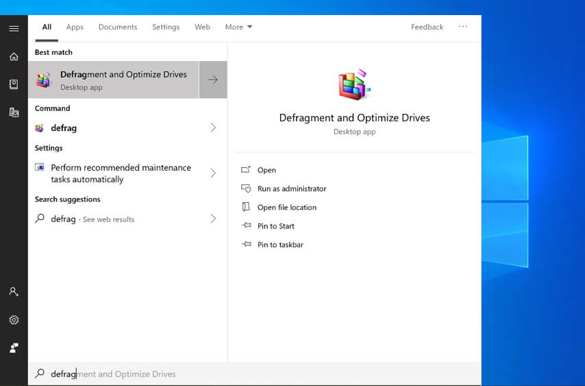
Task: Switch to the Documents tab
Action: (118, 27)
